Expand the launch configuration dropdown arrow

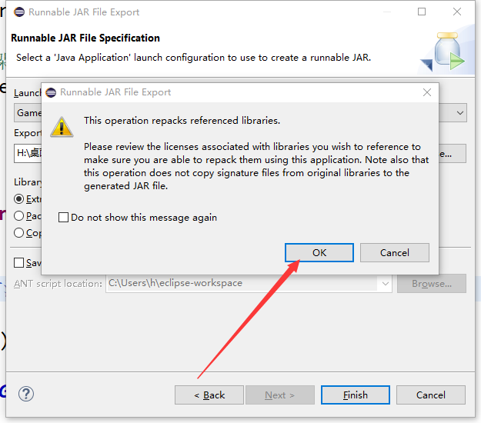click(459, 113)
